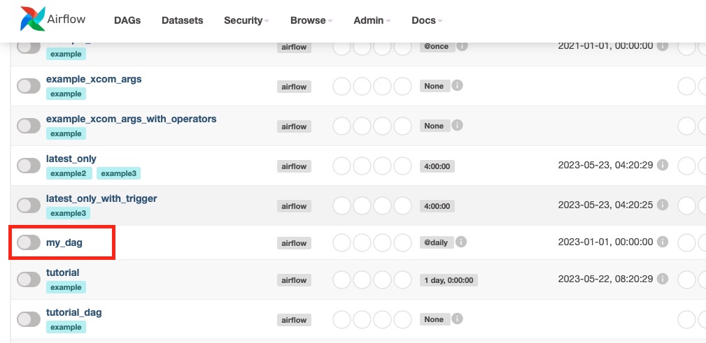Toggle the tutorial DAG on
Screen dimensions: 706x343
29,279
